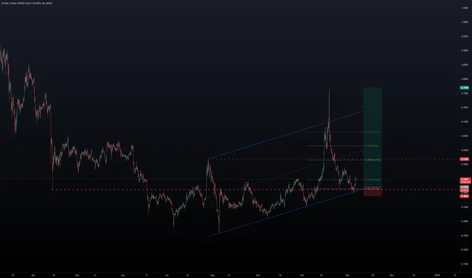Click the Dec label on time axis

point(391,275)
